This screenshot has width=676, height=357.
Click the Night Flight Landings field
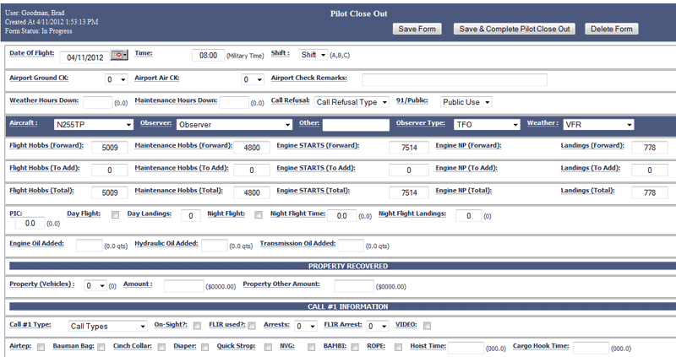469,216
